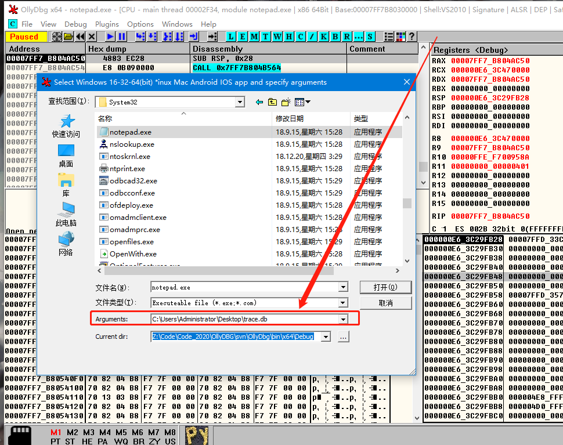This screenshot has height=445, width=563.
Task: Open debugging options list icon
Action: pos(388,36)
